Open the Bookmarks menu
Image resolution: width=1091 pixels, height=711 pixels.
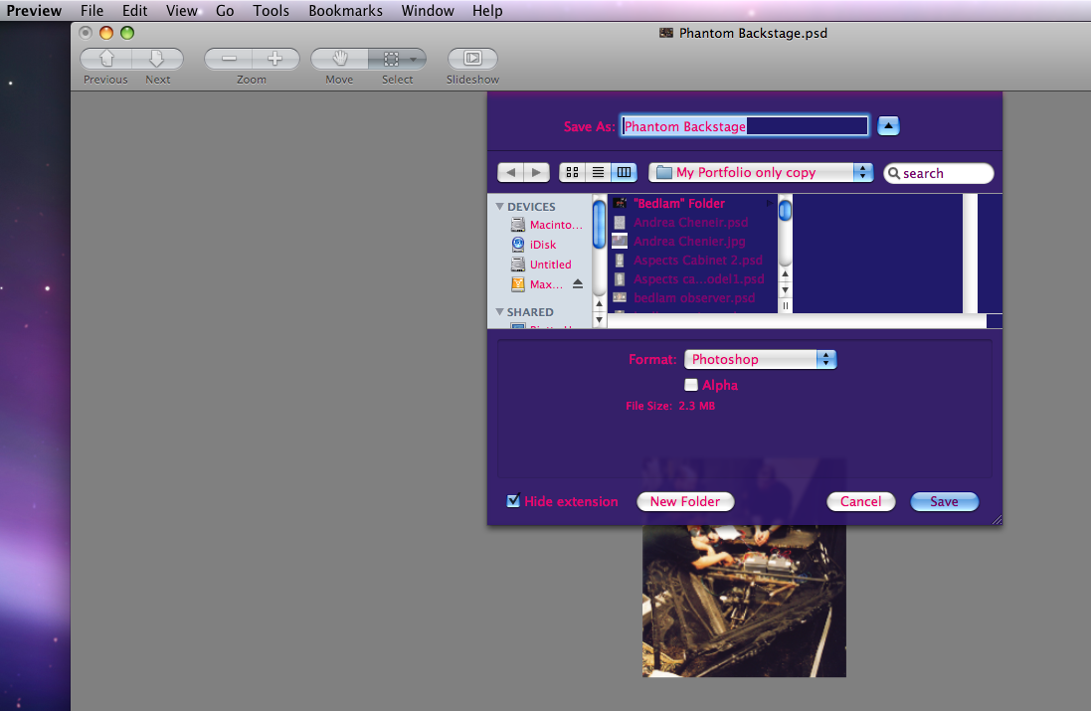pyautogui.click(x=345, y=11)
